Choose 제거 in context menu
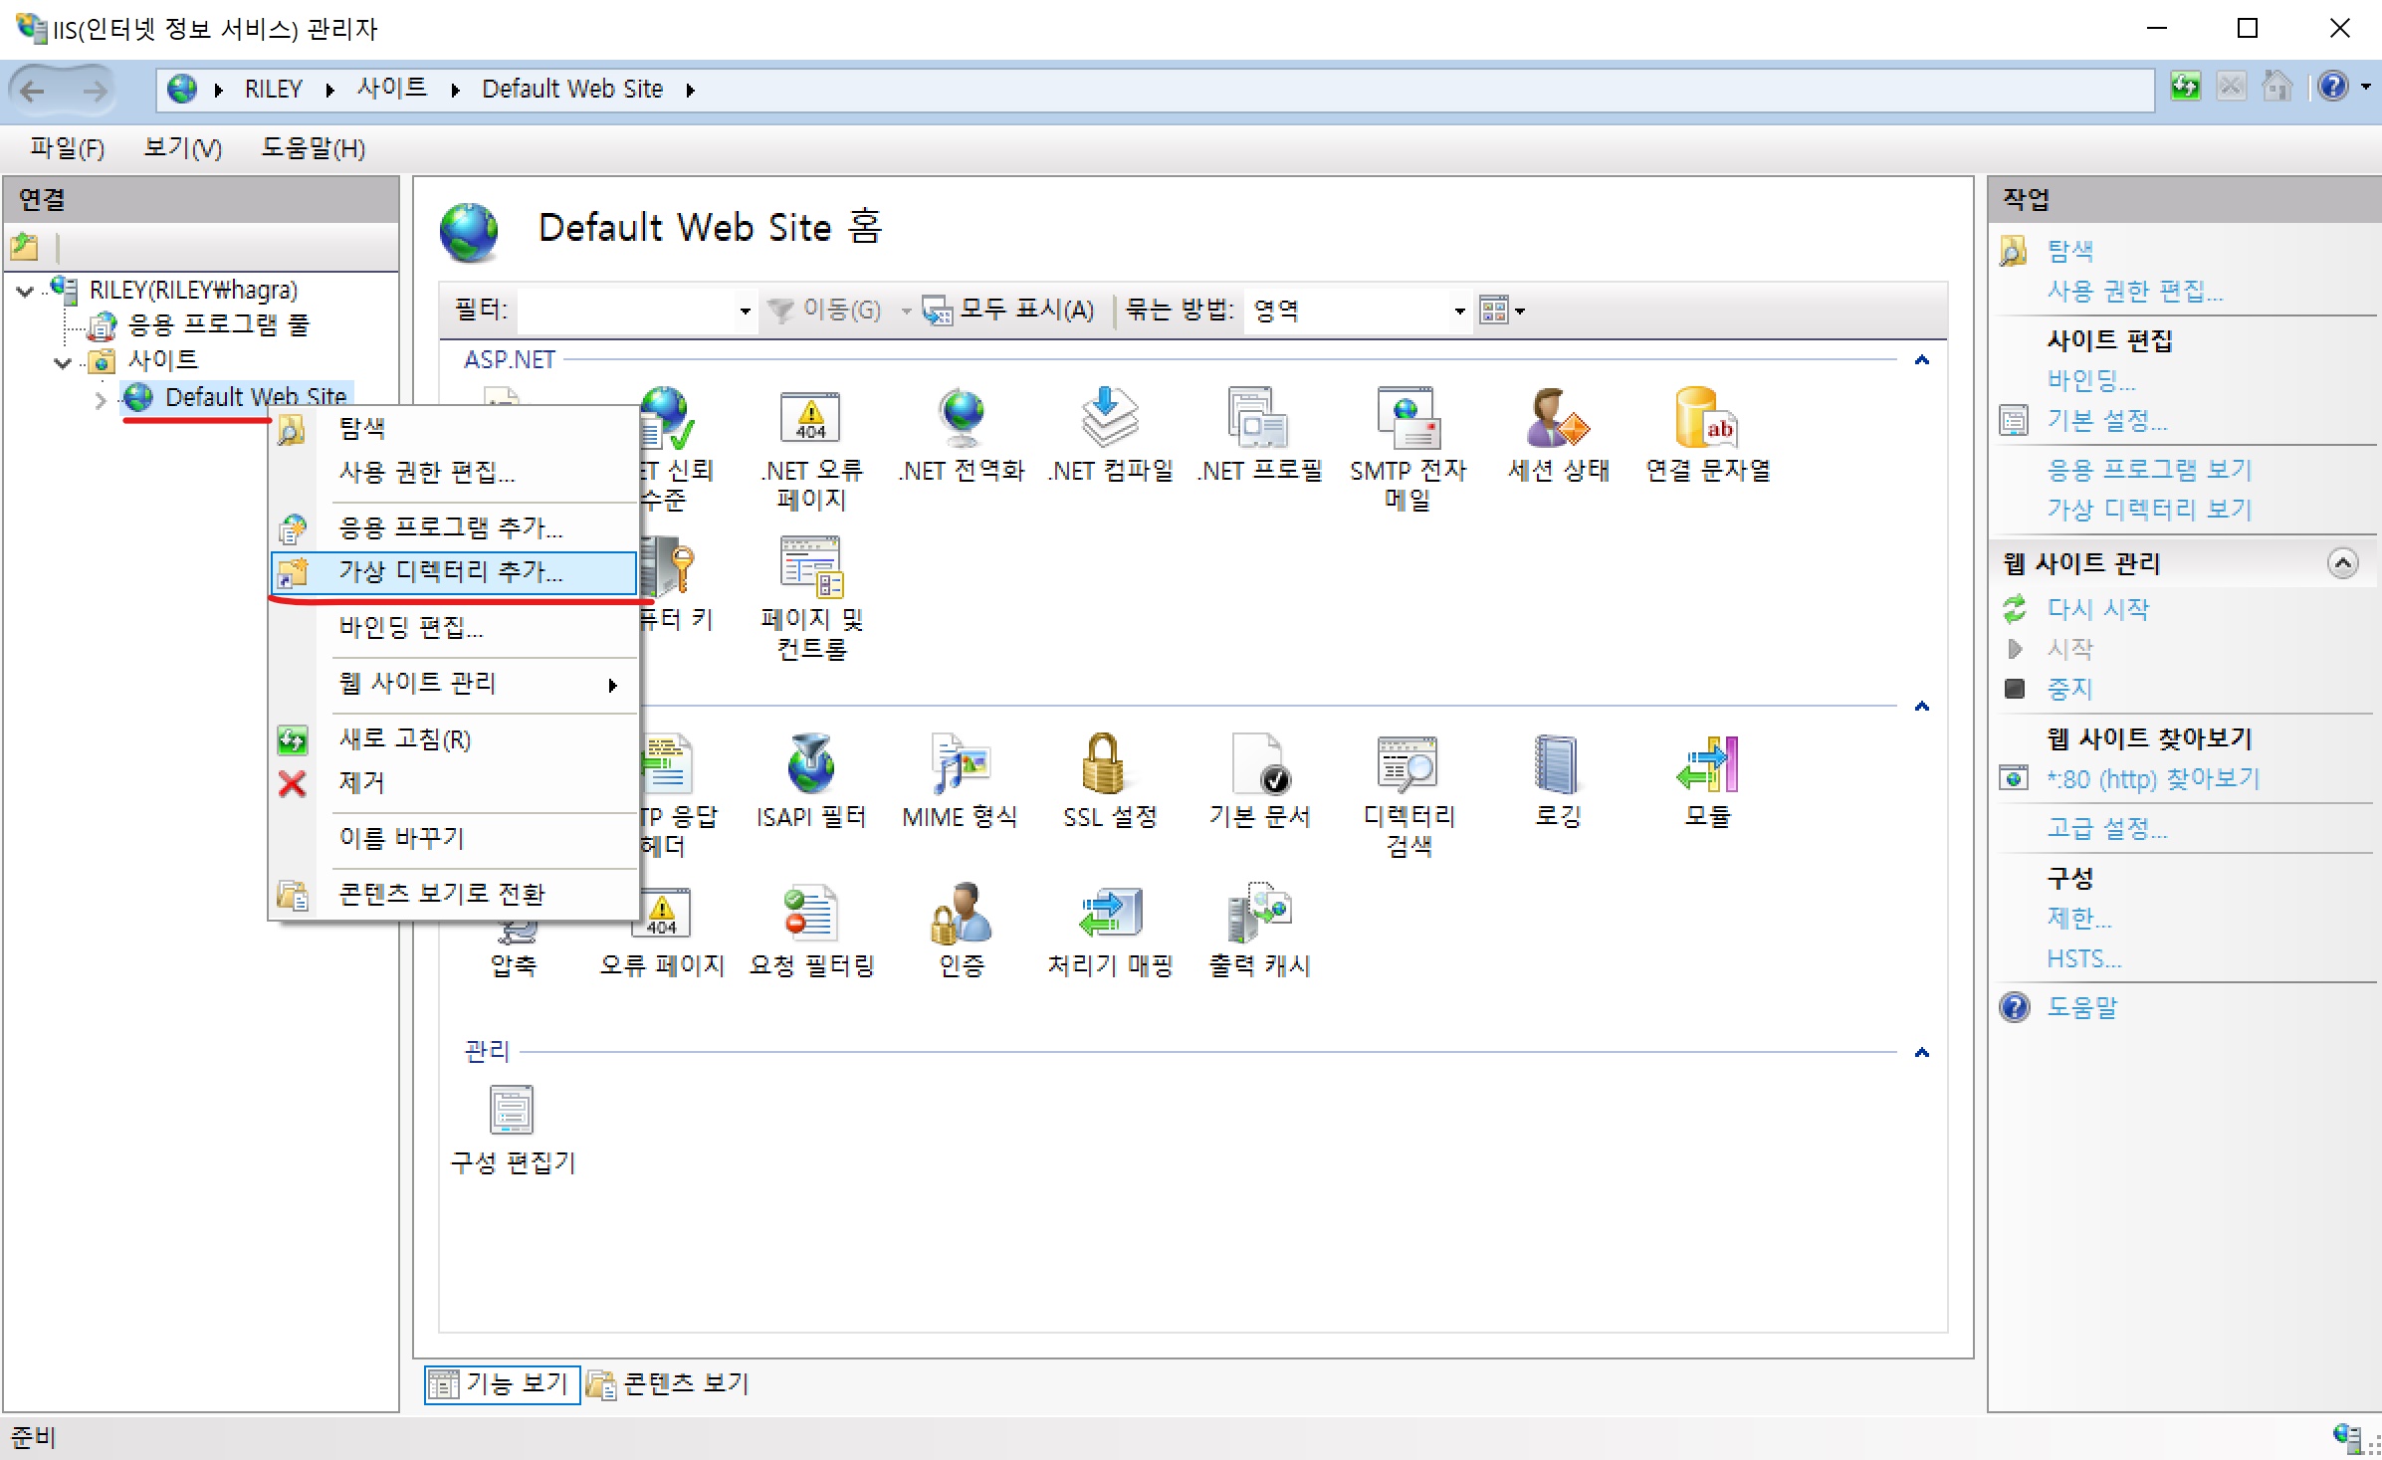The width and height of the screenshot is (2382, 1460). coord(453,783)
